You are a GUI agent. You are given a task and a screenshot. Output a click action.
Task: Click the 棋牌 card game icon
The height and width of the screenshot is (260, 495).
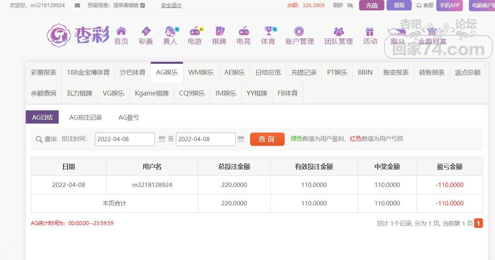(x=219, y=32)
